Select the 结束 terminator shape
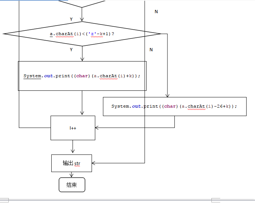Viewport: 255px width, 205px height. click(x=72, y=185)
